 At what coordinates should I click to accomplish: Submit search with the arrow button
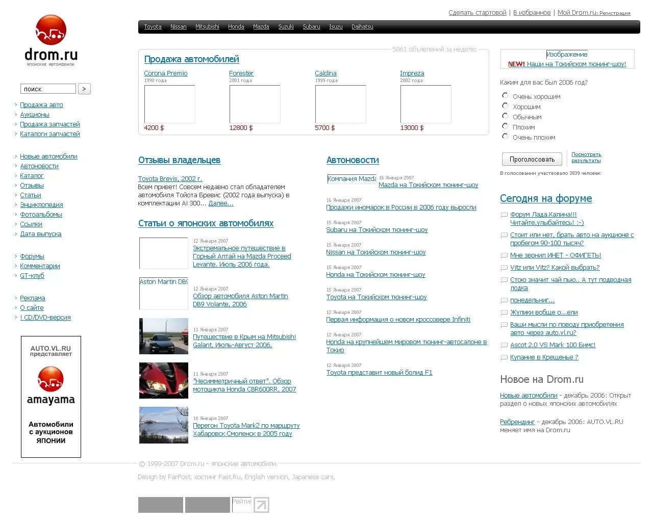[84, 89]
